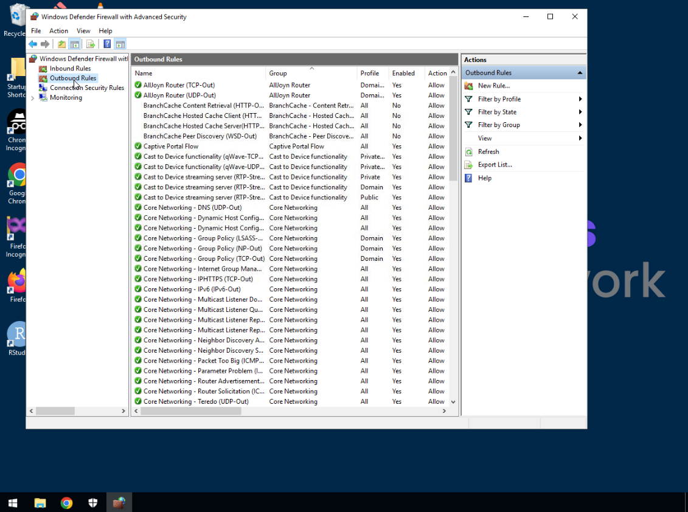Open Help using the question mark toolbar icon
688x512 pixels.
tap(107, 43)
